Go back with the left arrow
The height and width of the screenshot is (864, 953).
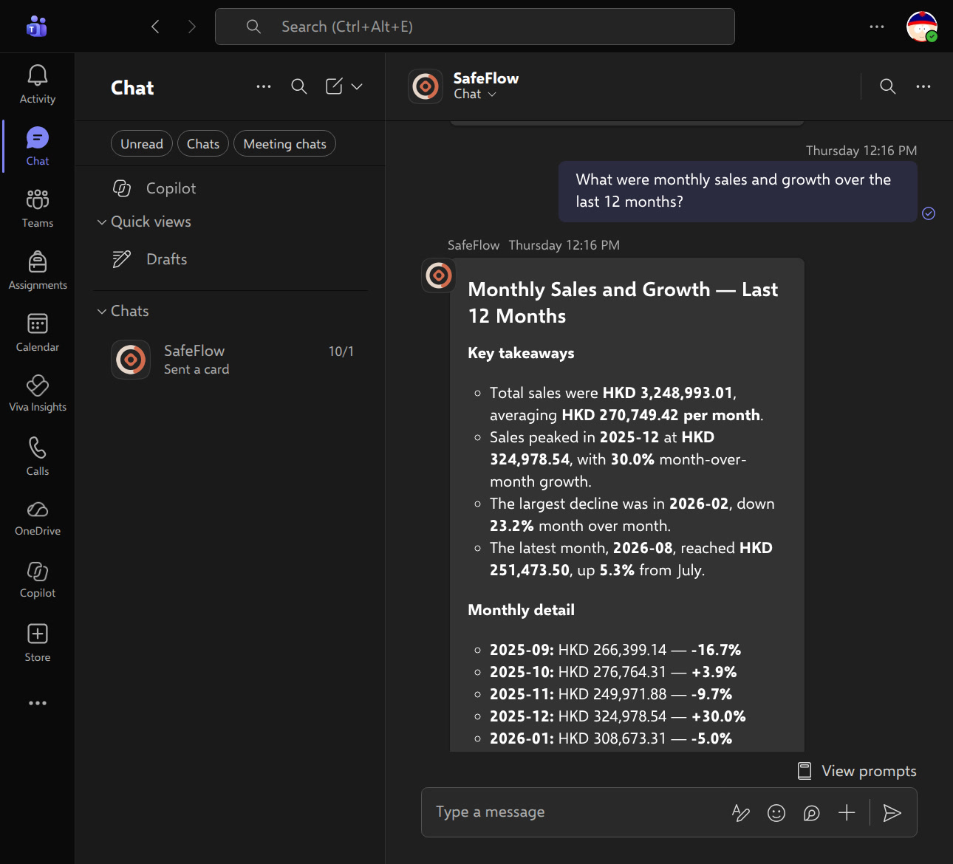pos(155,27)
